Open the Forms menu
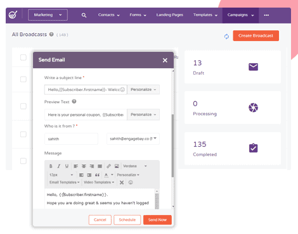 (x=138, y=15)
